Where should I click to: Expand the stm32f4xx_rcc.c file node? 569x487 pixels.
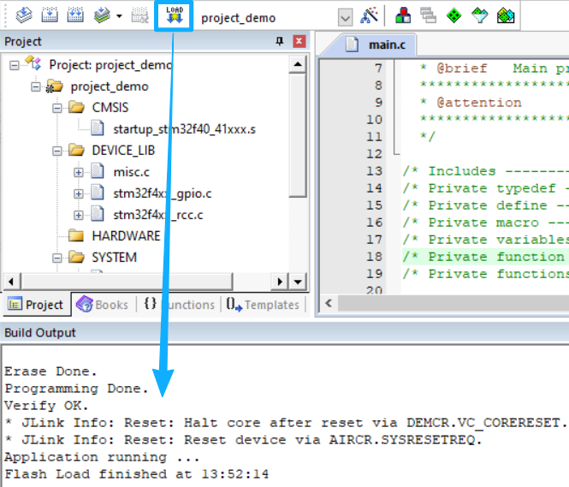coord(79,215)
